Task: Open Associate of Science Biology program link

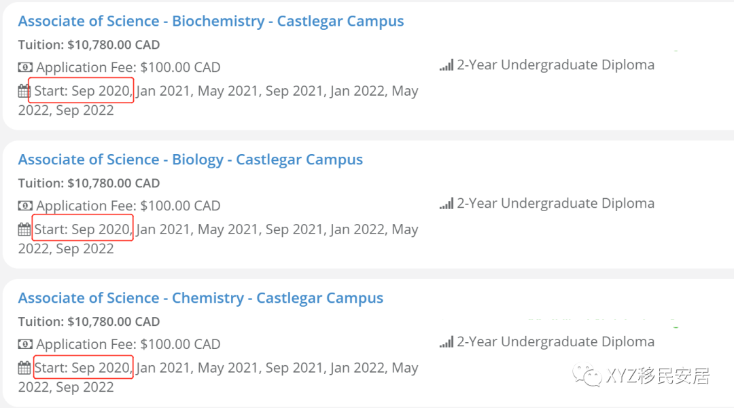Action: coord(190,160)
